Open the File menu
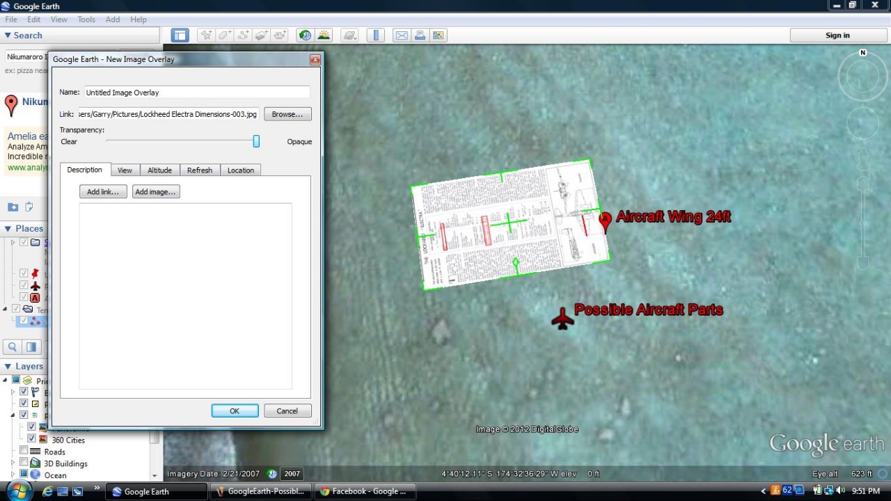The height and width of the screenshot is (501, 891). pyautogui.click(x=11, y=19)
